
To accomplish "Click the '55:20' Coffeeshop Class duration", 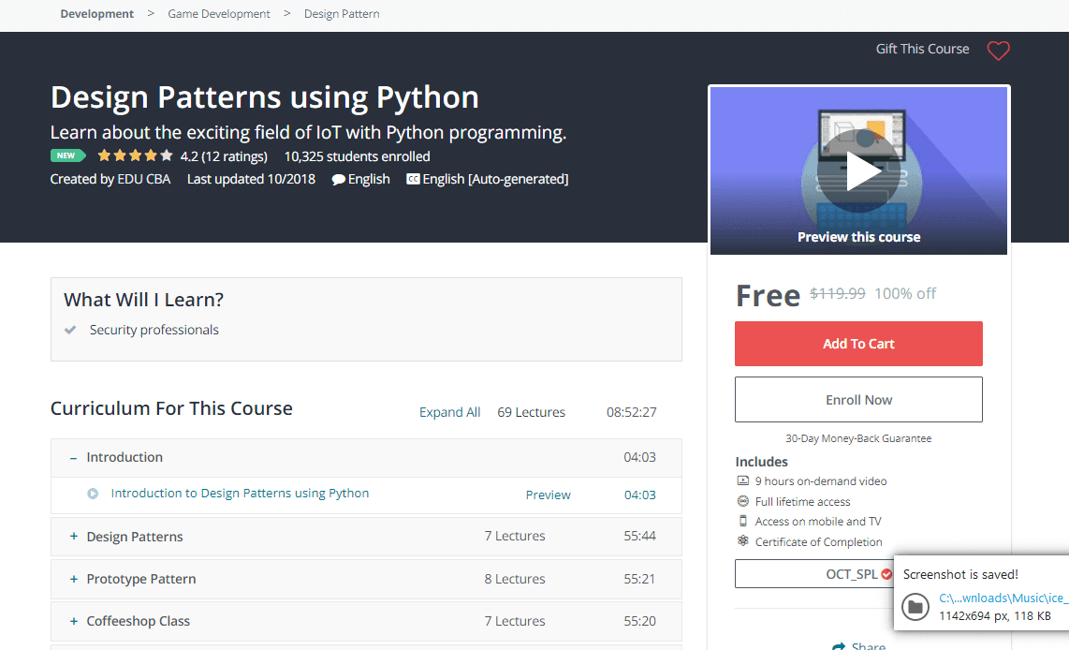I will 639,621.
